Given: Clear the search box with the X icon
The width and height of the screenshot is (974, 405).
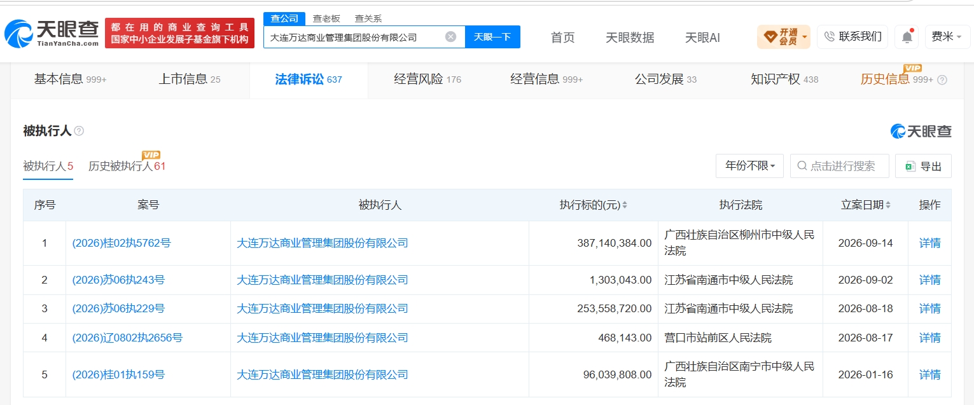Looking at the screenshot, I should [450, 37].
